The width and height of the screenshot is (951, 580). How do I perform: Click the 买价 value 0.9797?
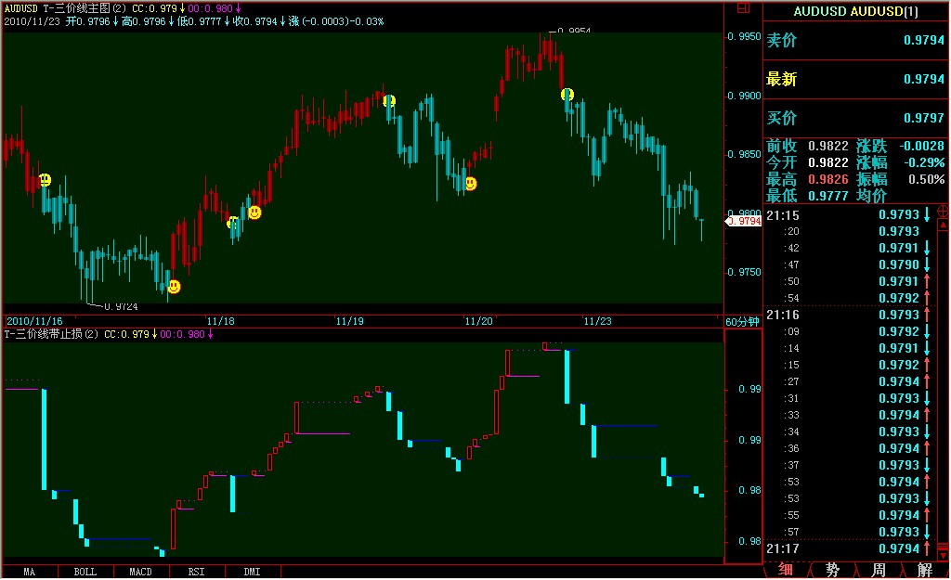[924, 118]
